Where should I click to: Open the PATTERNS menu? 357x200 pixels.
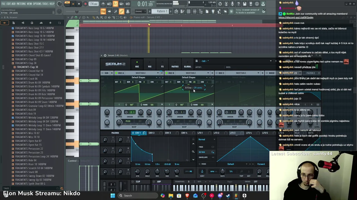[x=21, y=4]
